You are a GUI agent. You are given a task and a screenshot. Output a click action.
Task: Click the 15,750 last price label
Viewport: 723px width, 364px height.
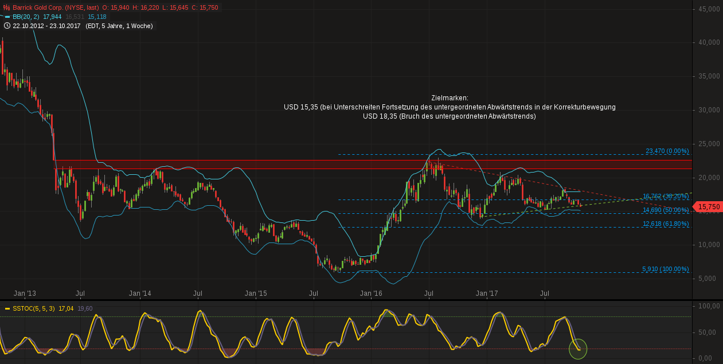click(708, 206)
